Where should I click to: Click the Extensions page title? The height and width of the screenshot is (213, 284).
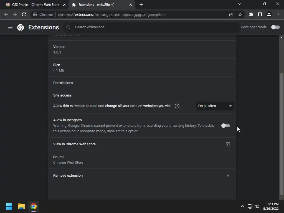pyautogui.click(x=44, y=27)
